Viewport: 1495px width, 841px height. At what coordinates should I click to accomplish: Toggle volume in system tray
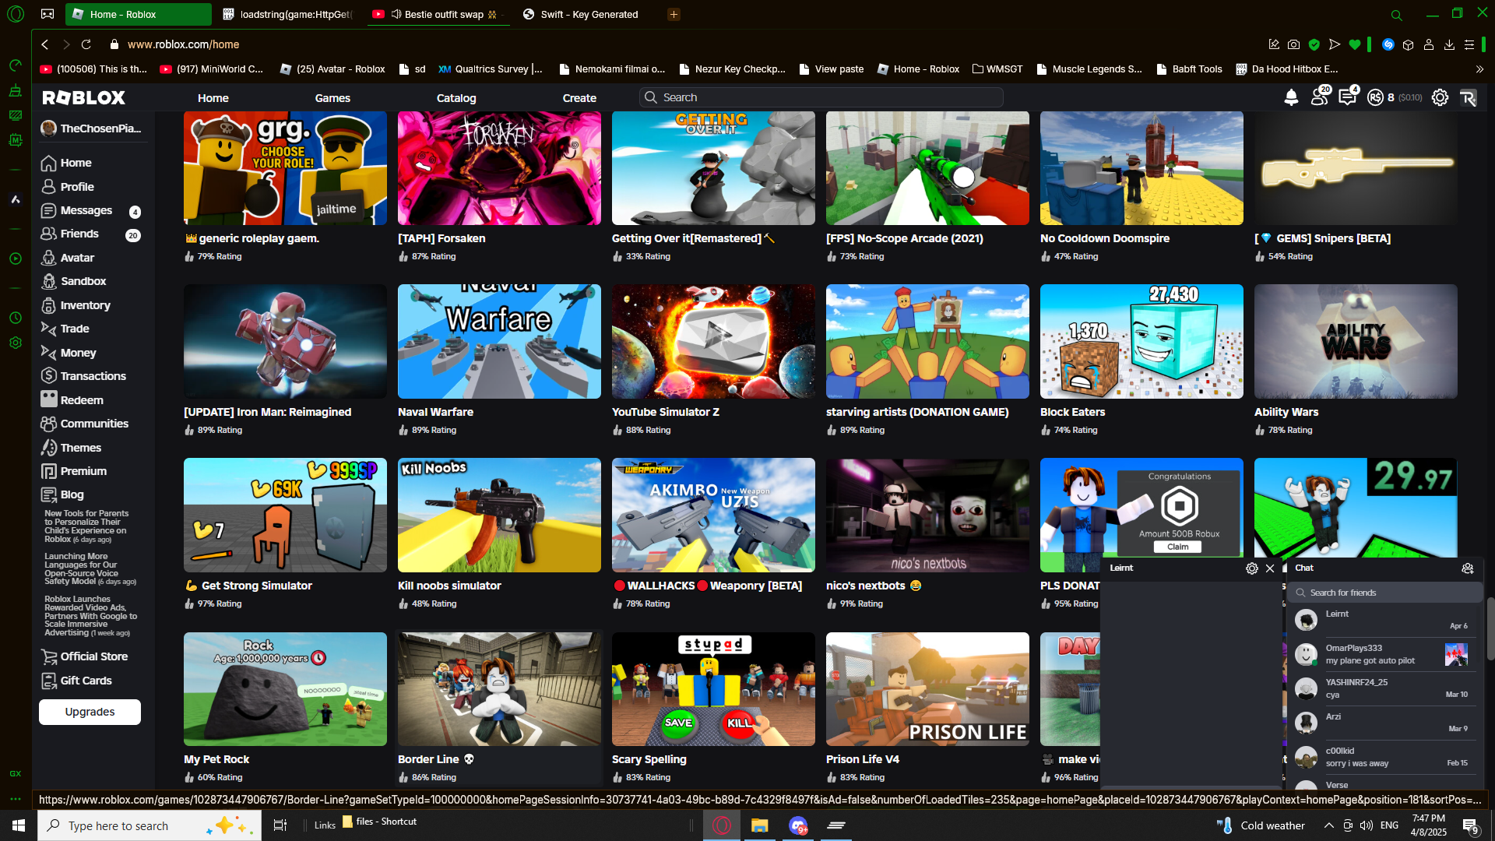[x=1366, y=825]
